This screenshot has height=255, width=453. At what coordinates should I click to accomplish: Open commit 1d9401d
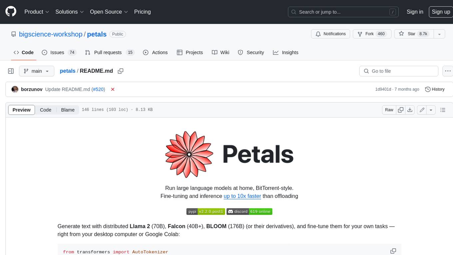click(383, 89)
